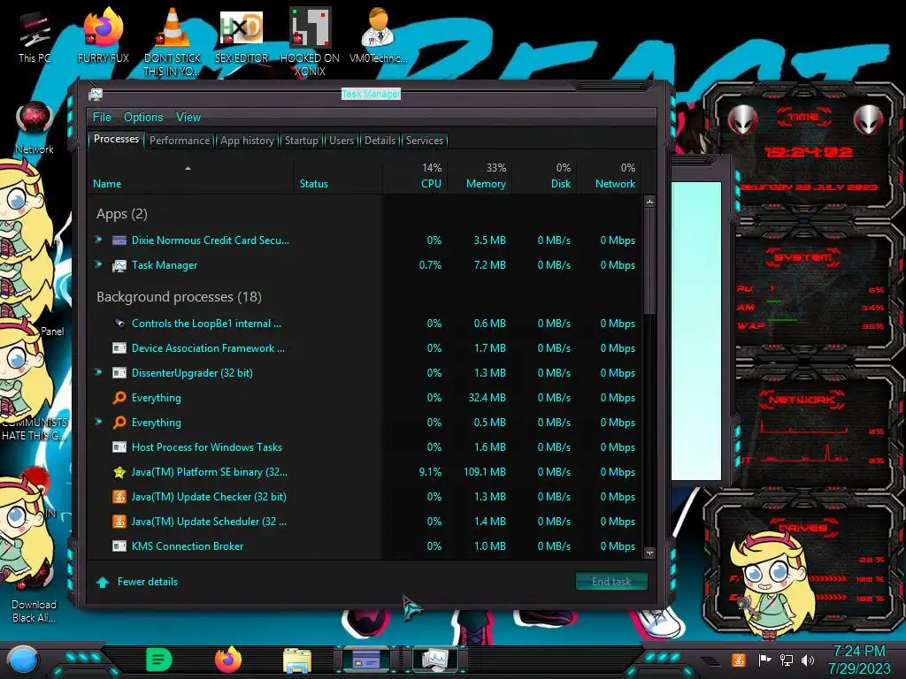This screenshot has width=906, height=679.
Task: Switch to the Services tab
Action: point(424,141)
